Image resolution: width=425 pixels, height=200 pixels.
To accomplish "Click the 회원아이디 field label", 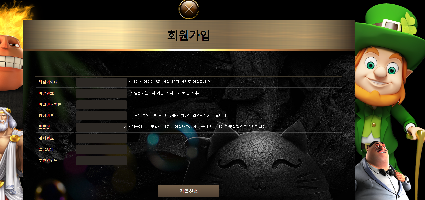I will click(48, 82).
